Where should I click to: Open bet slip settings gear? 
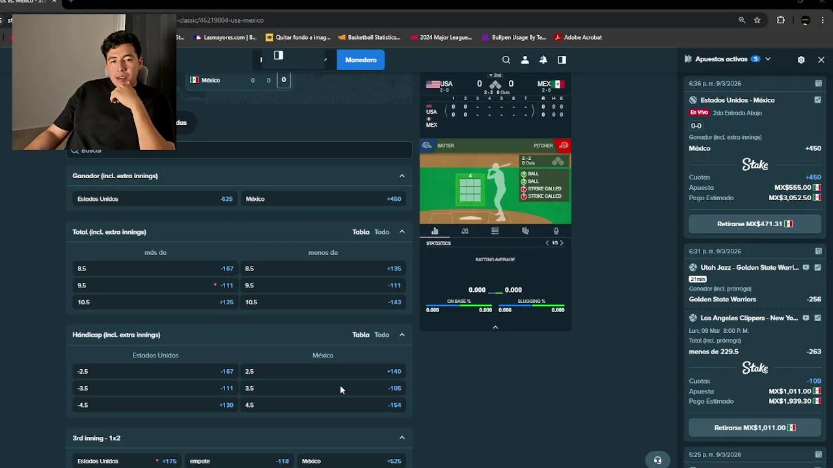tap(801, 59)
